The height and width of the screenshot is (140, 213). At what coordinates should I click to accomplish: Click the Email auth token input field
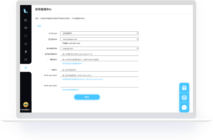click(x=99, y=86)
